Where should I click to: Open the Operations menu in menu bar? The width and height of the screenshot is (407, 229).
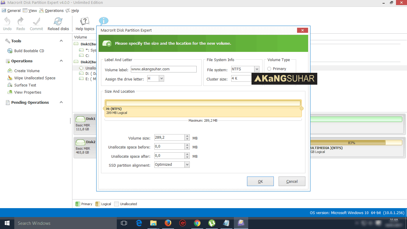52,10
